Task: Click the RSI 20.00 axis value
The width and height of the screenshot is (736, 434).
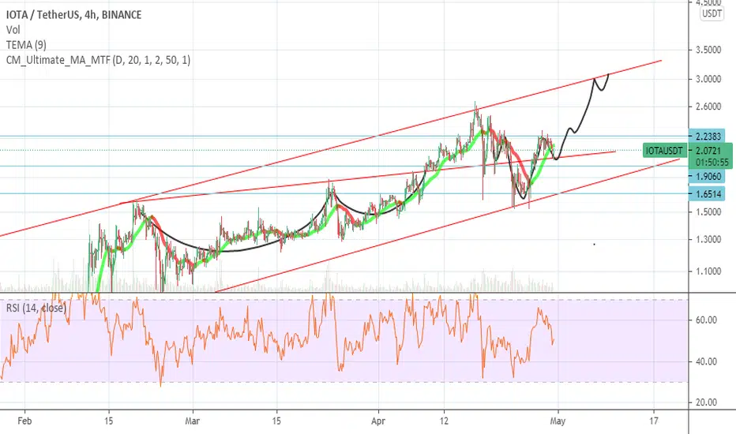Action: 705,402
